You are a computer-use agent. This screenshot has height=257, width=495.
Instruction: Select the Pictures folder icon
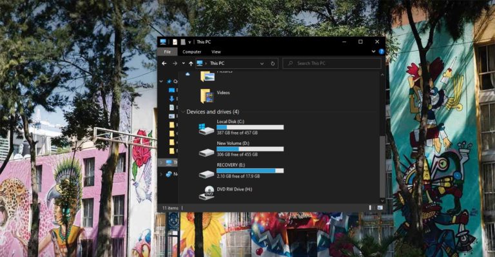[x=208, y=76]
